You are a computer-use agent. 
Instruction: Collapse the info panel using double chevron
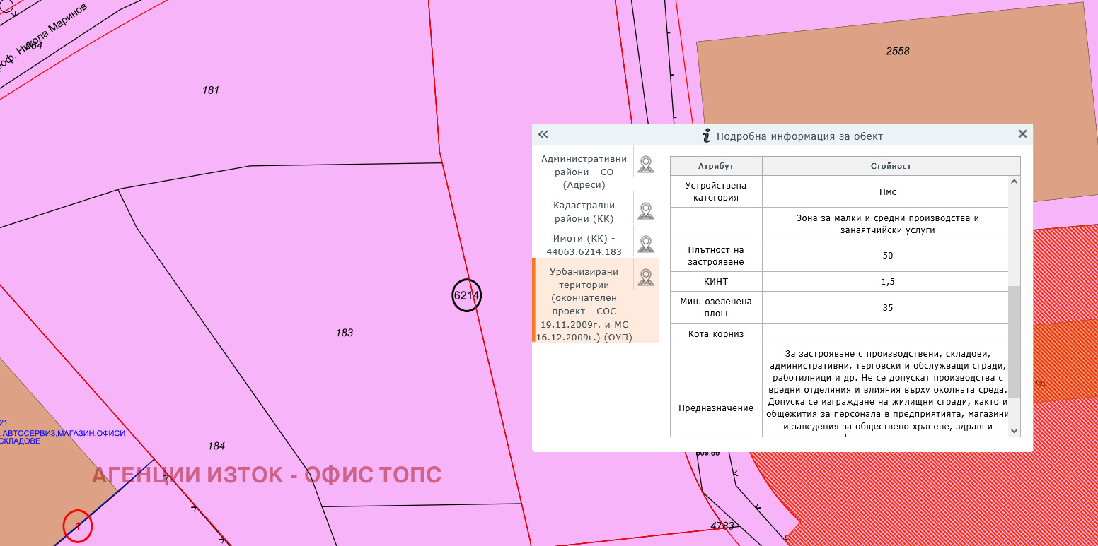click(x=543, y=134)
